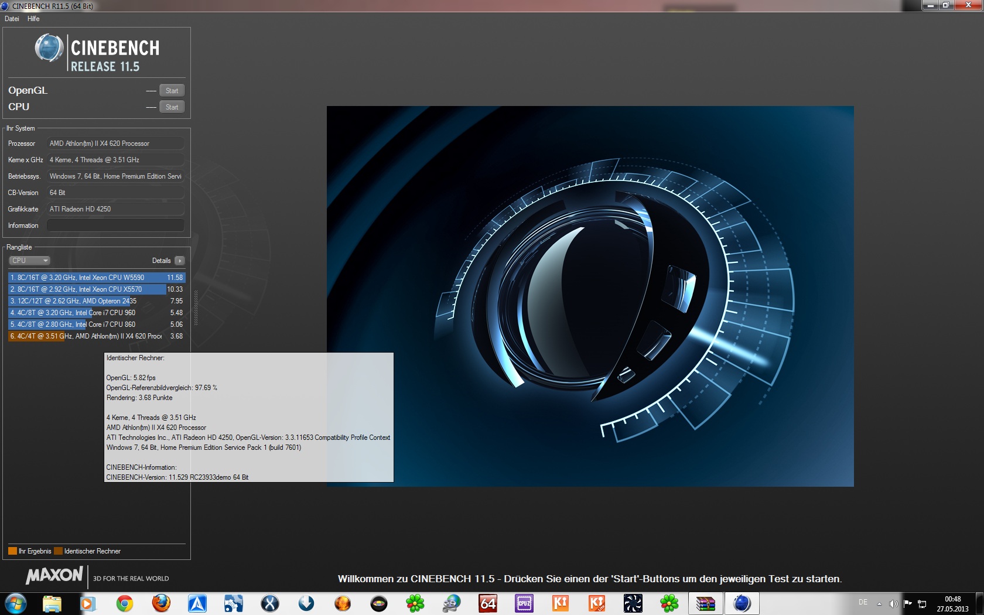984x615 pixels.
Task: Click the blue down-arrow taskbar icon
Action: pos(306,603)
